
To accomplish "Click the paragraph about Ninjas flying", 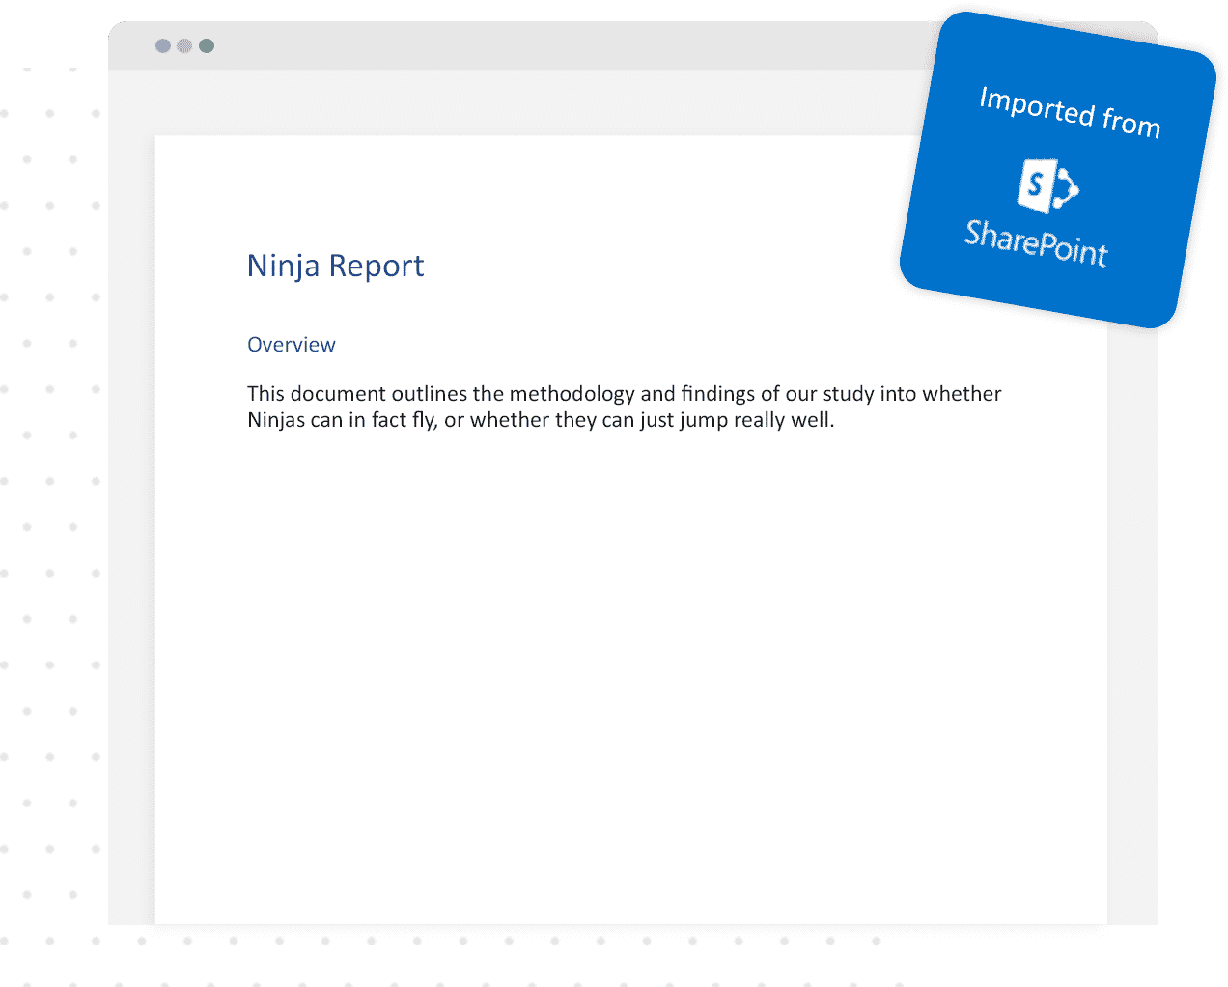I will tap(624, 407).
